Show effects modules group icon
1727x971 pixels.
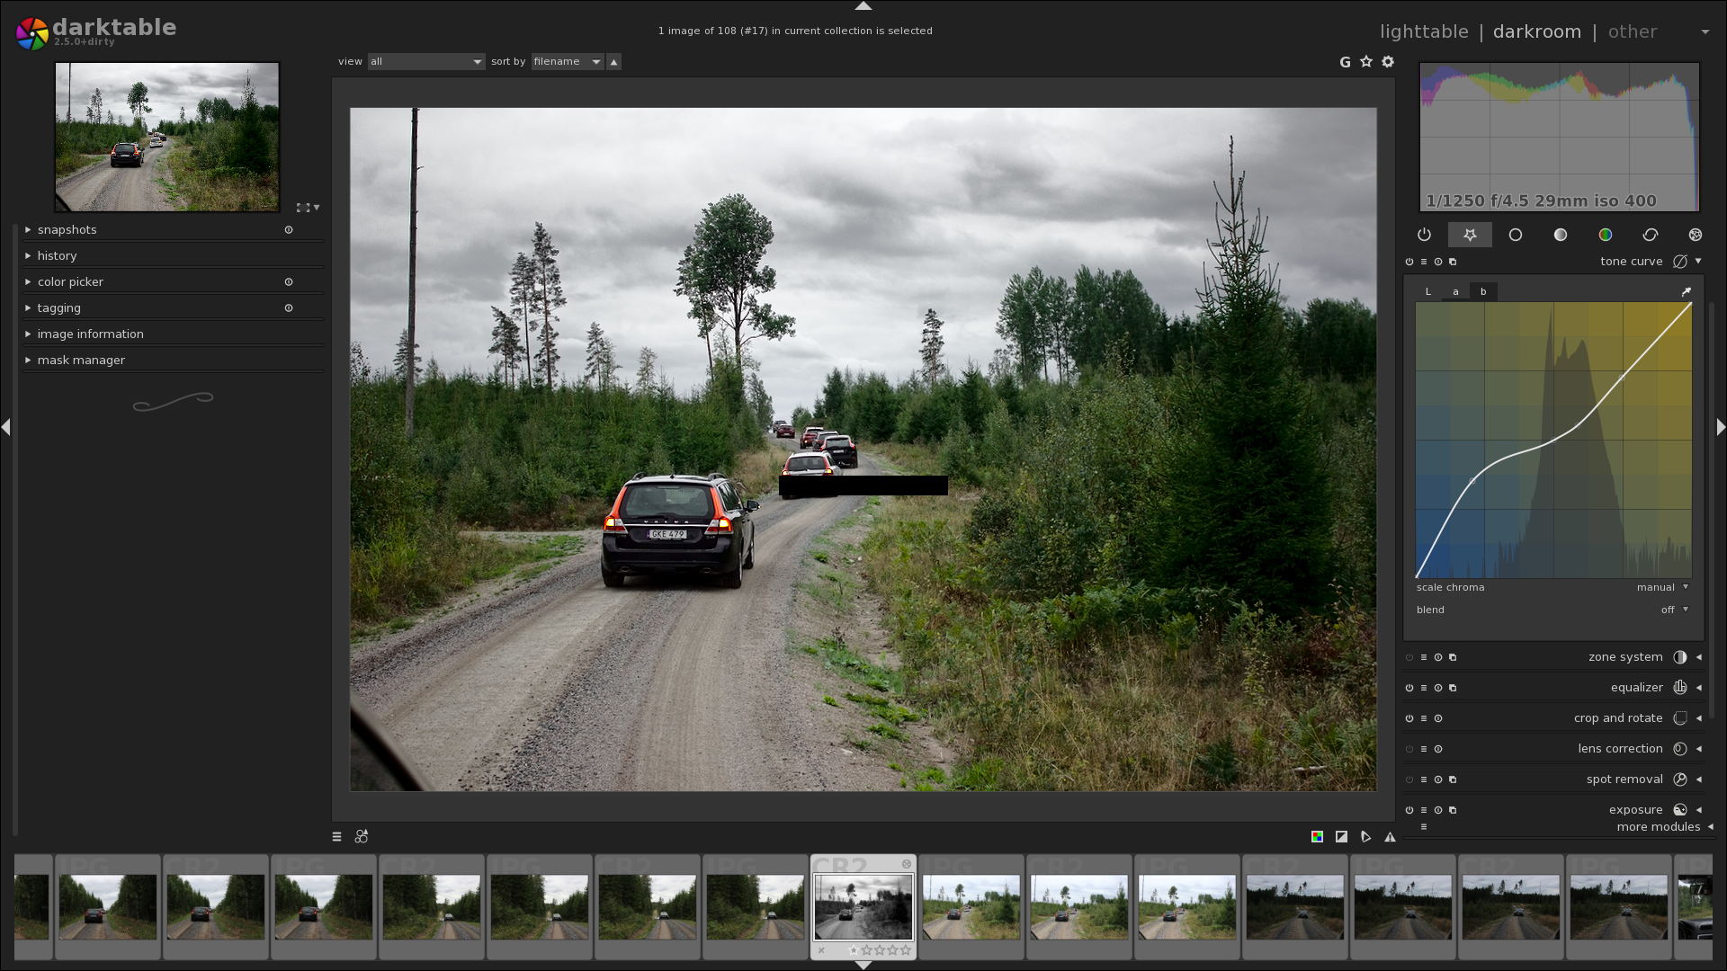1696,235
